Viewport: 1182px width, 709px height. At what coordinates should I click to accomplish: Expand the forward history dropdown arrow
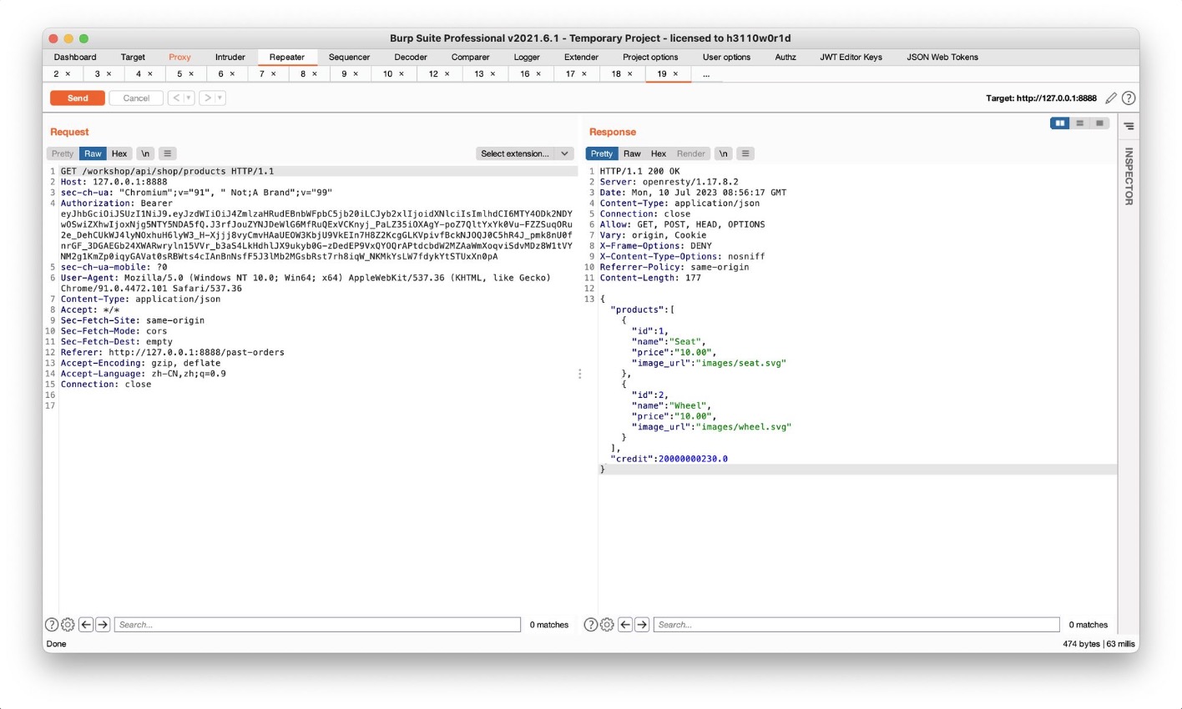(x=220, y=98)
